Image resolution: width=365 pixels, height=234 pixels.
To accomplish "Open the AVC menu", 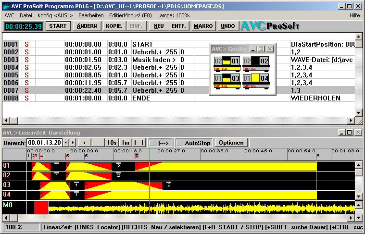I will point(9,15).
